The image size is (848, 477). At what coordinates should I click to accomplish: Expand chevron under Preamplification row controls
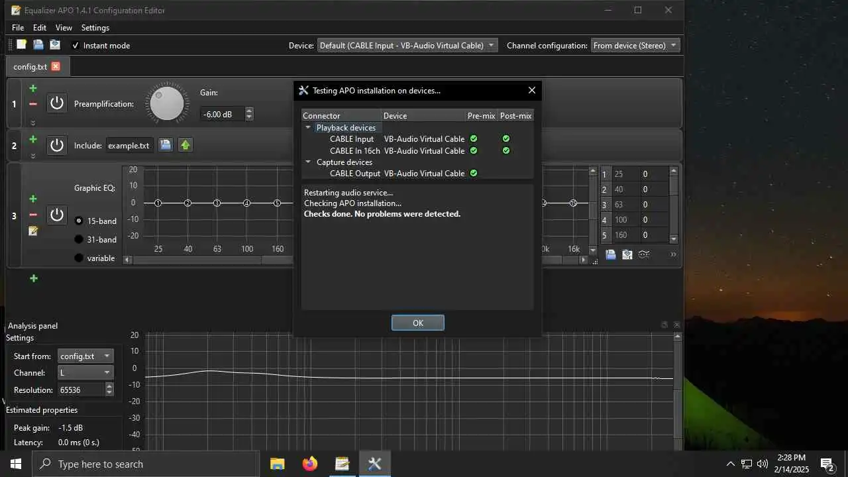coord(33,123)
